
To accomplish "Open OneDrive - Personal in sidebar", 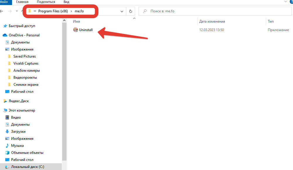I will pyautogui.click(x=24, y=35).
